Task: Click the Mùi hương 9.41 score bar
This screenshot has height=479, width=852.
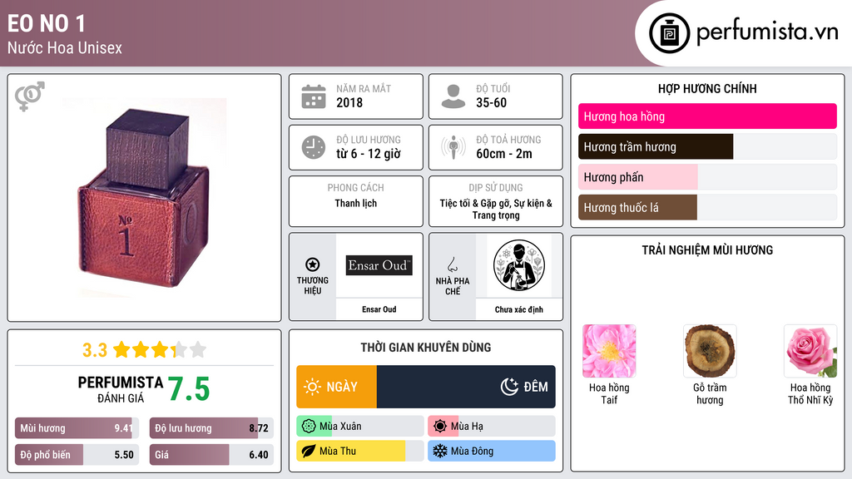Action: click(x=77, y=428)
